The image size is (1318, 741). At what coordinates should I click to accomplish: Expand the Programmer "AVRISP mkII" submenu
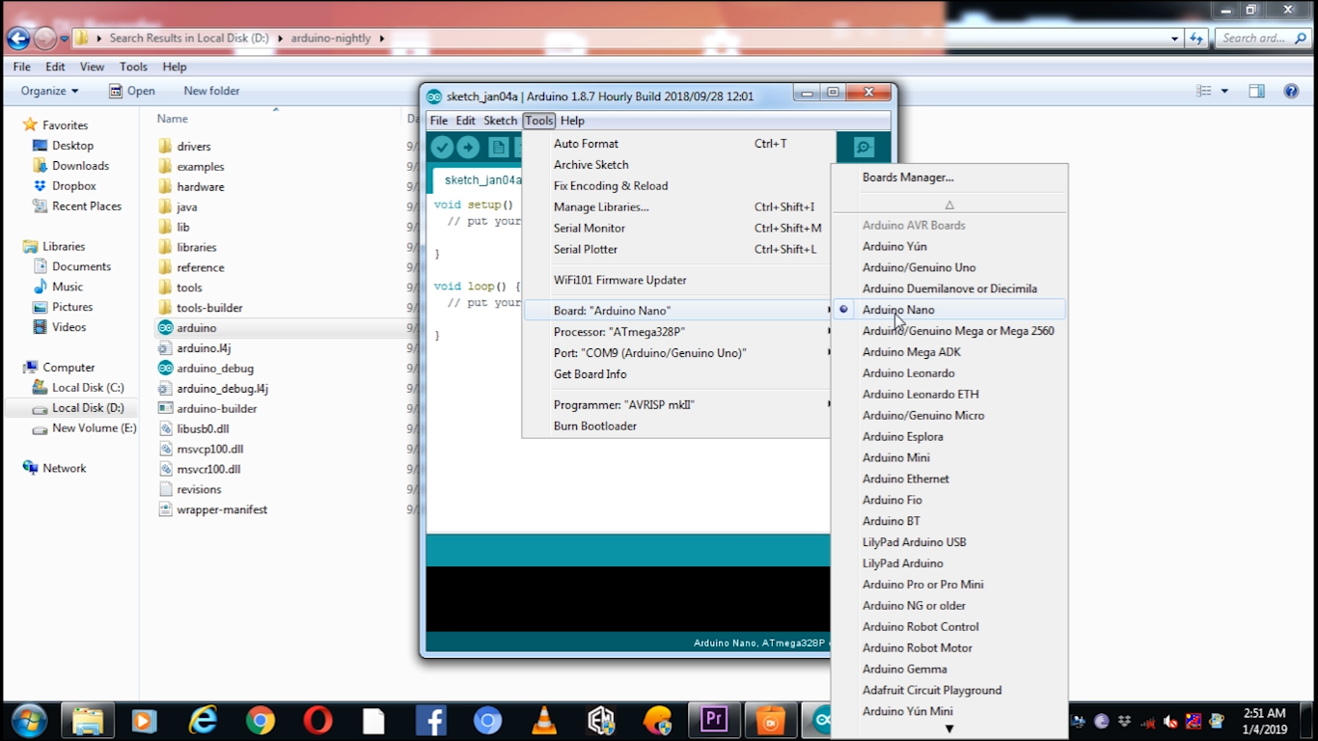pyautogui.click(x=677, y=405)
